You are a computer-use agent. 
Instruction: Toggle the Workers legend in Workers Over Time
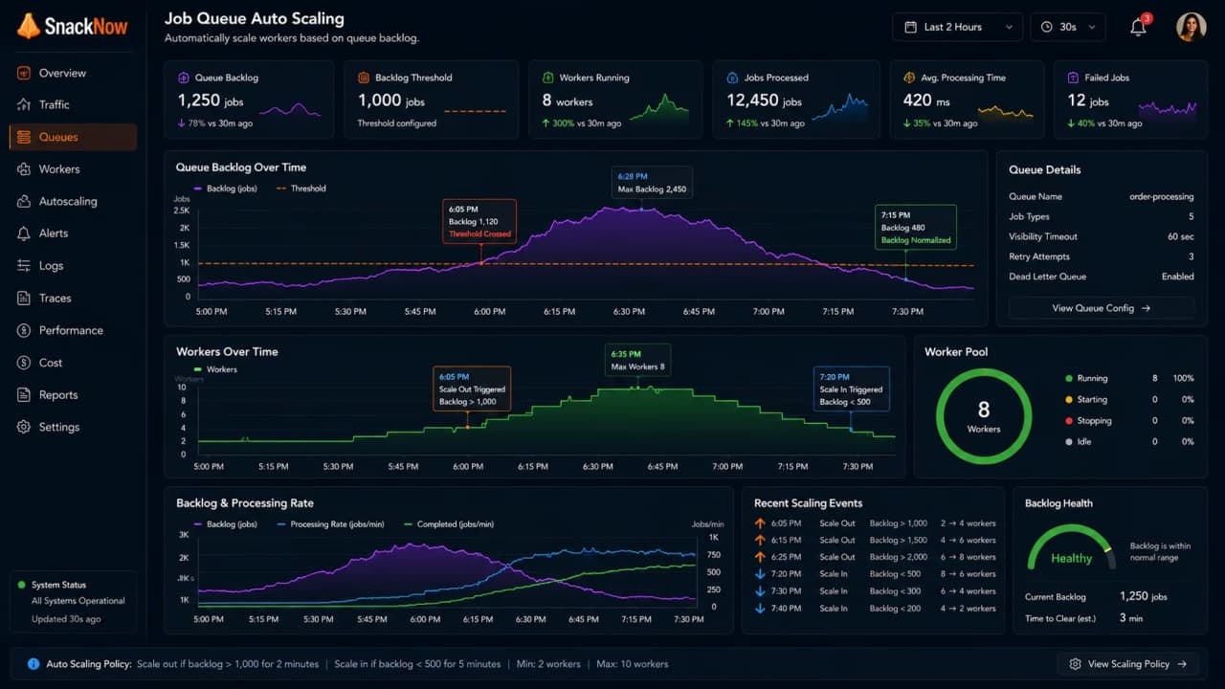215,369
